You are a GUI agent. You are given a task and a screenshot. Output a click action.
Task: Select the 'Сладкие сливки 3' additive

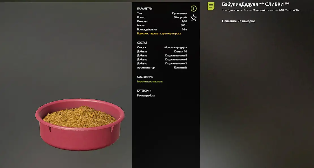click(176, 64)
